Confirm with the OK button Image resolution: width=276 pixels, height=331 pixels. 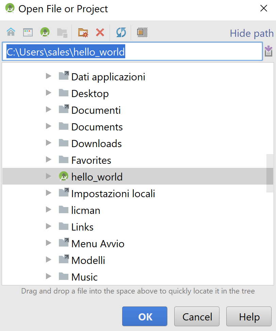click(x=145, y=316)
